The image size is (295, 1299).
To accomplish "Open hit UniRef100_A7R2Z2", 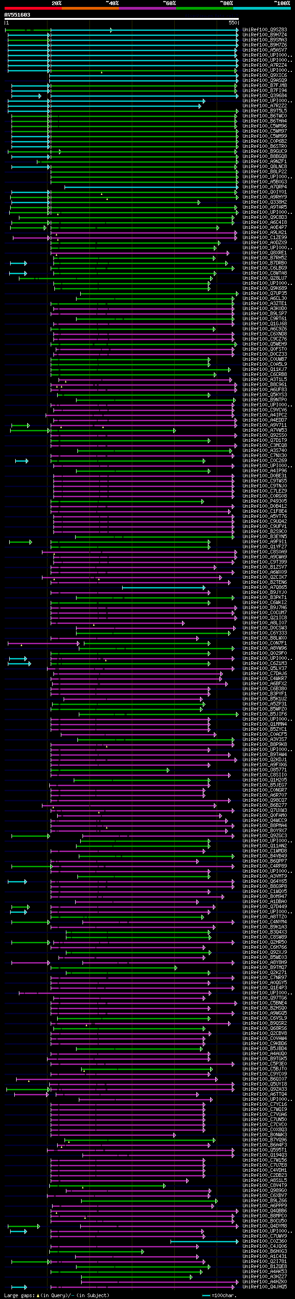I will click(x=265, y=106).
